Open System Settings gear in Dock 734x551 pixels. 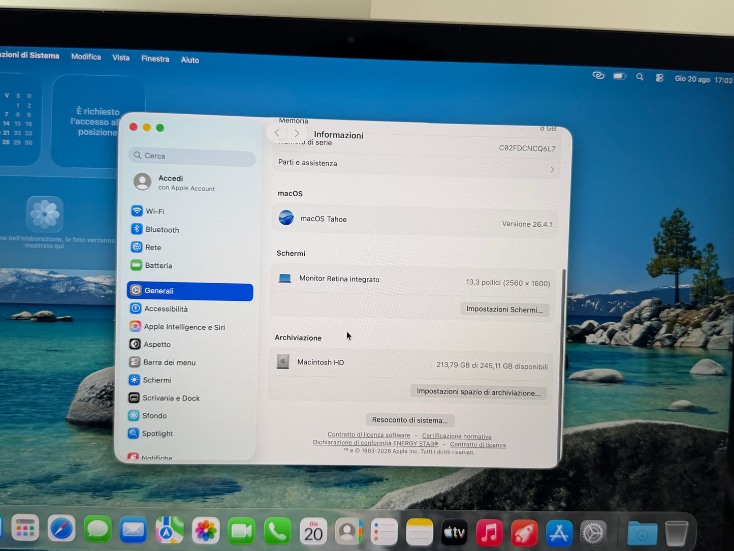593,534
